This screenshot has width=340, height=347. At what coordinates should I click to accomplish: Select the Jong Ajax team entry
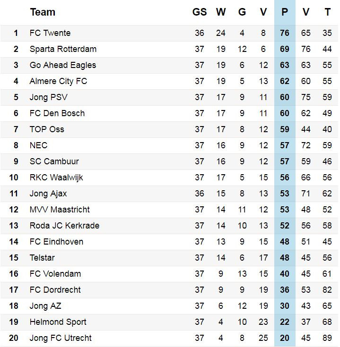48,194
